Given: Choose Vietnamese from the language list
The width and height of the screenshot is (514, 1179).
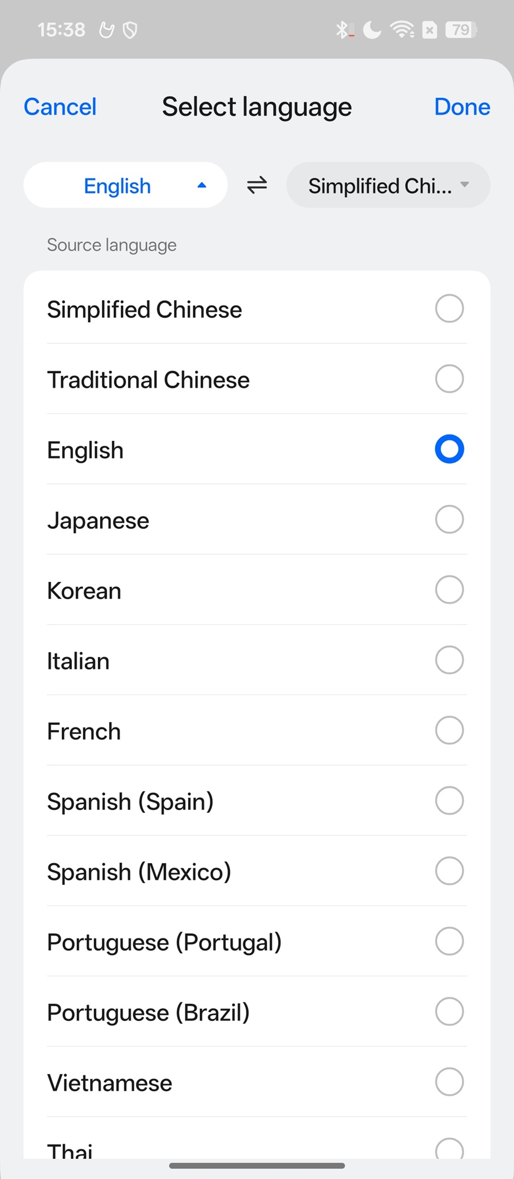Looking at the screenshot, I should click(110, 1083).
